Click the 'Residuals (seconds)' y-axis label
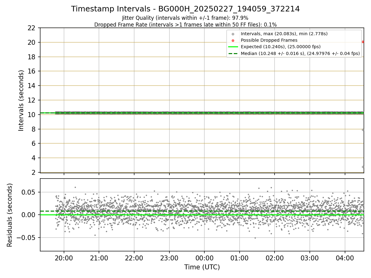 [10, 215]
